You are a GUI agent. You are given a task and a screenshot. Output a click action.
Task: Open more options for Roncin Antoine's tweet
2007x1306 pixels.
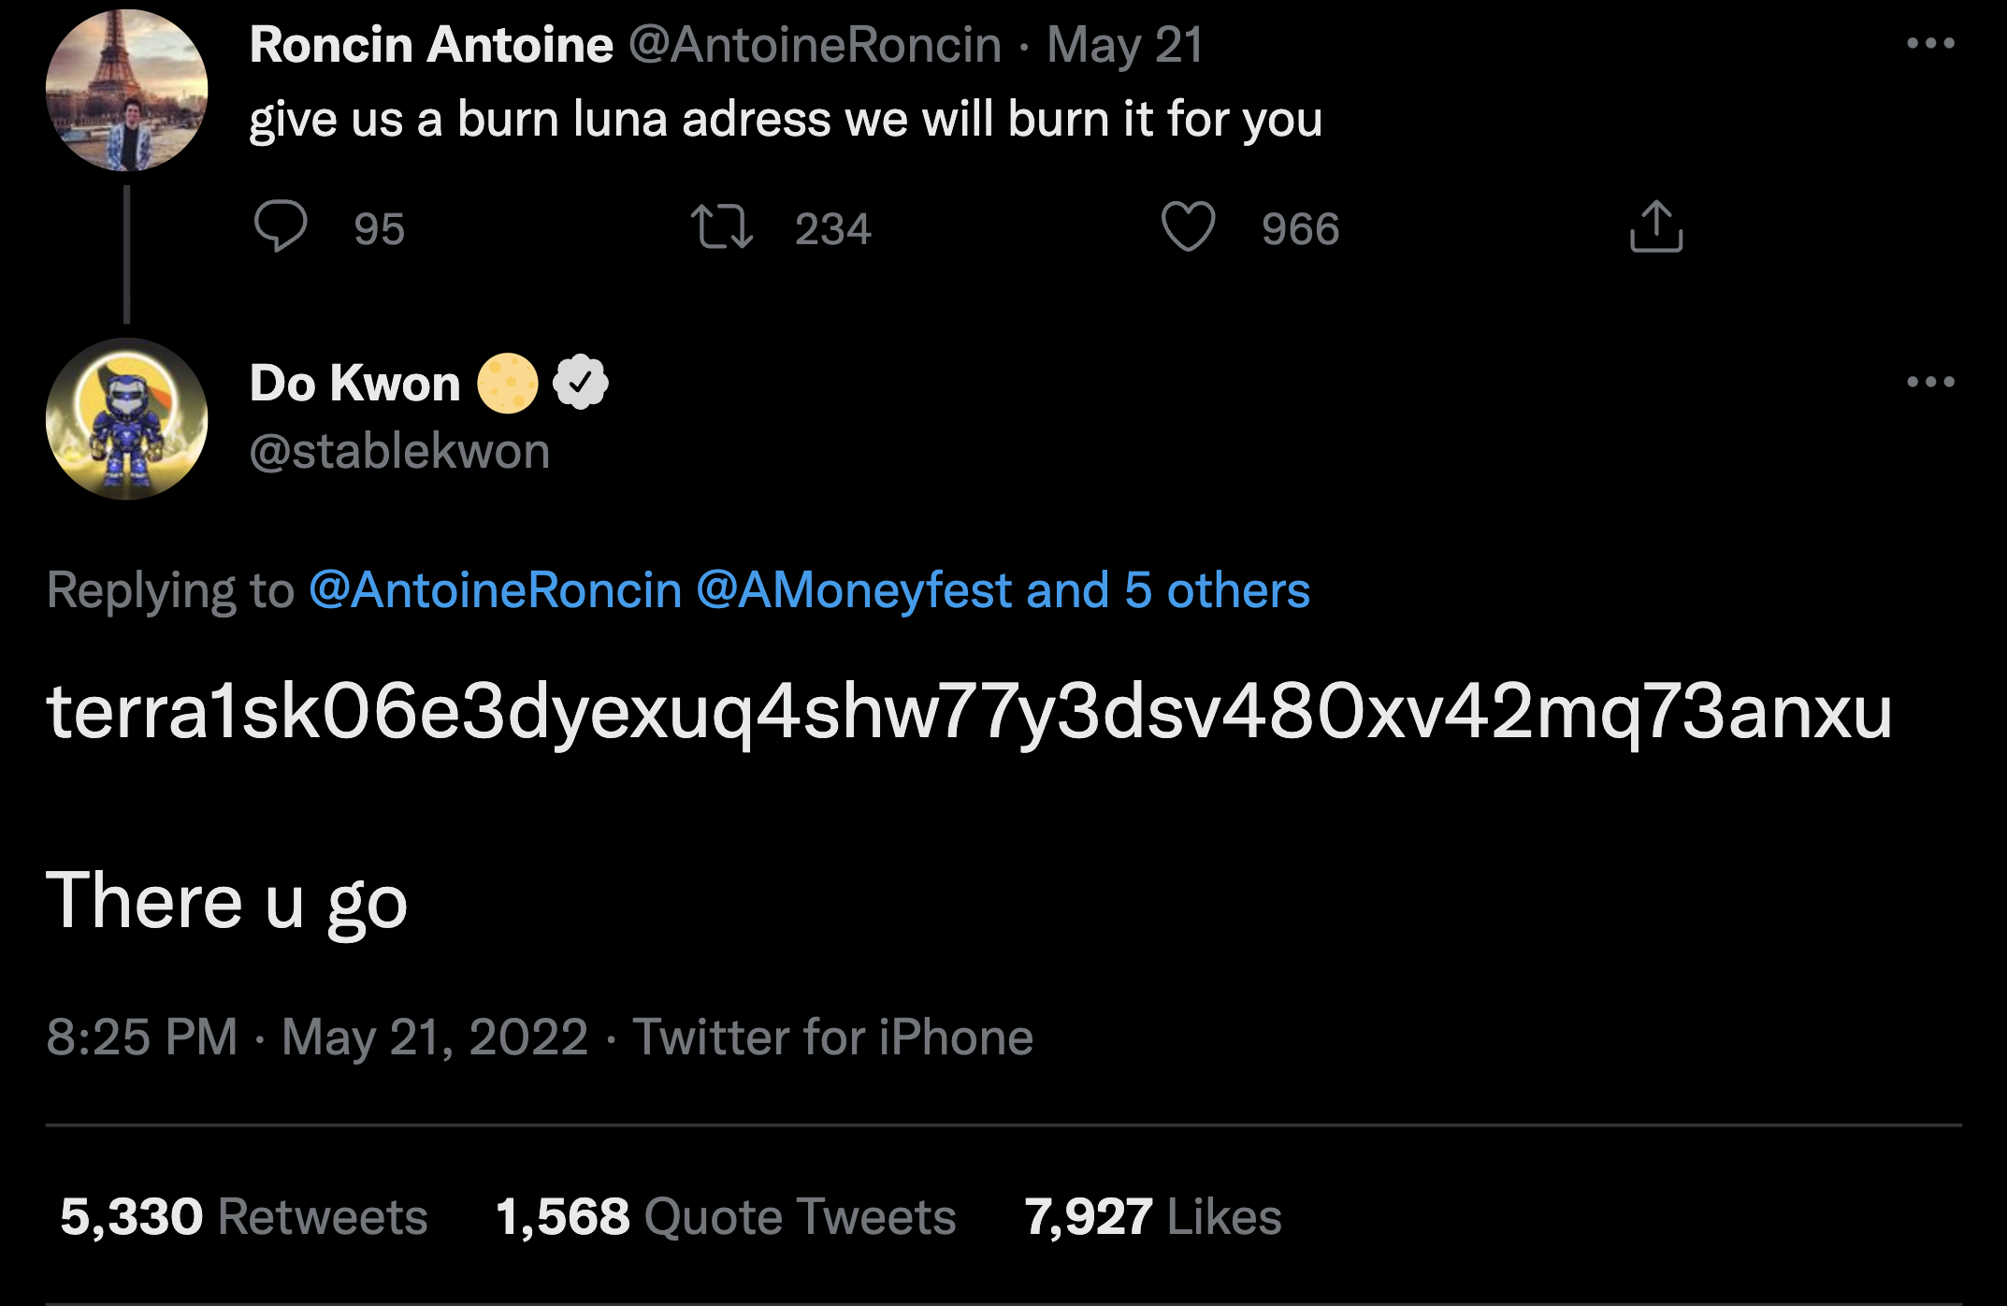(x=1930, y=44)
